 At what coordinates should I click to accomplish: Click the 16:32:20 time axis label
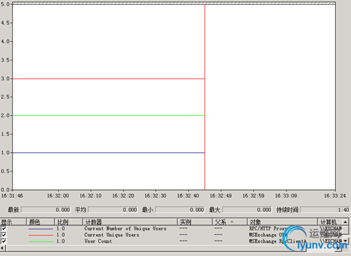click(123, 196)
